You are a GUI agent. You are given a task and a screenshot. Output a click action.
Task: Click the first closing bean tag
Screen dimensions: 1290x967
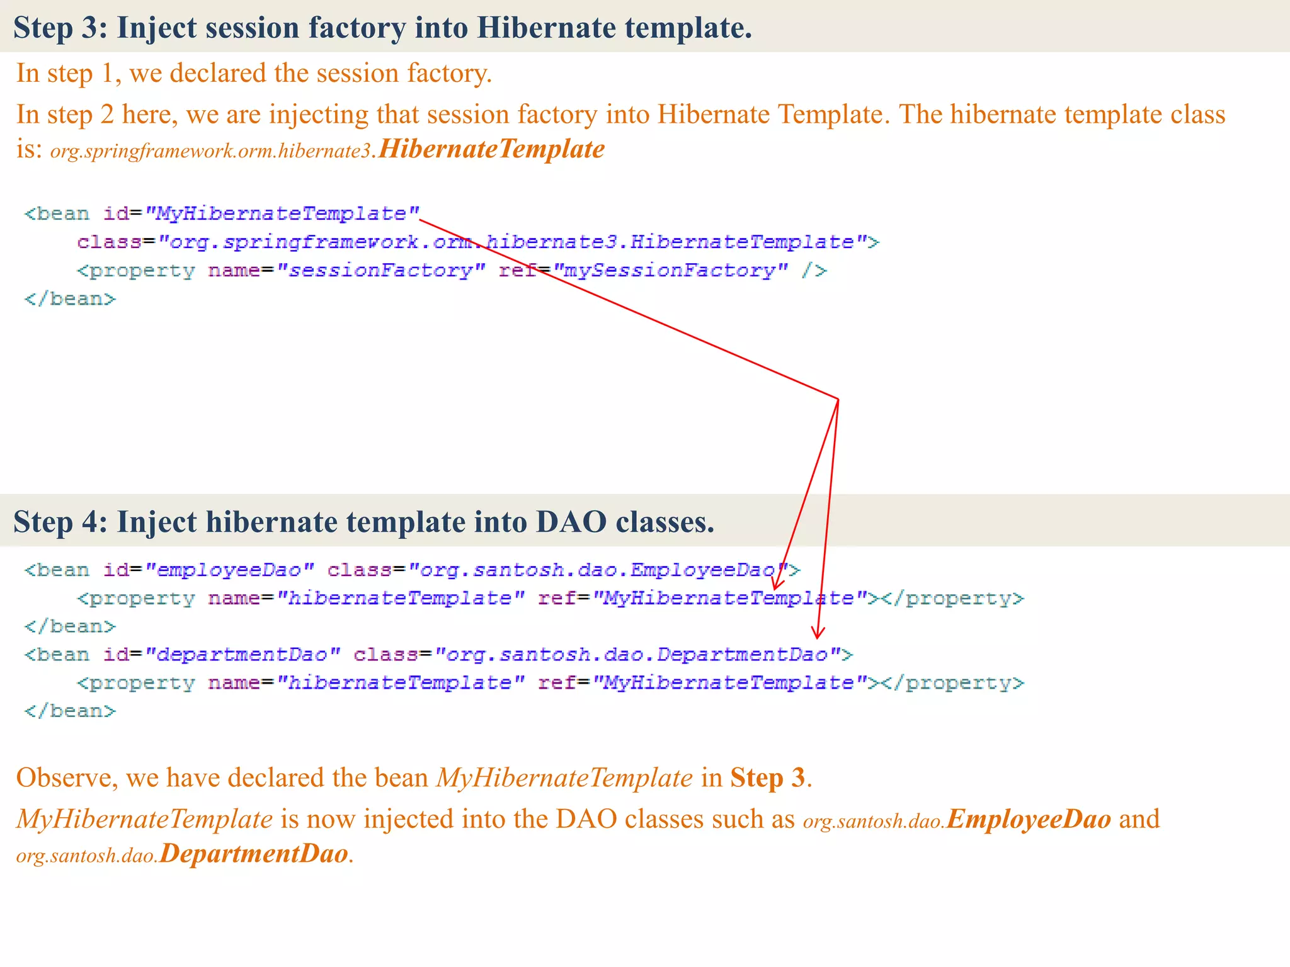[x=70, y=299]
